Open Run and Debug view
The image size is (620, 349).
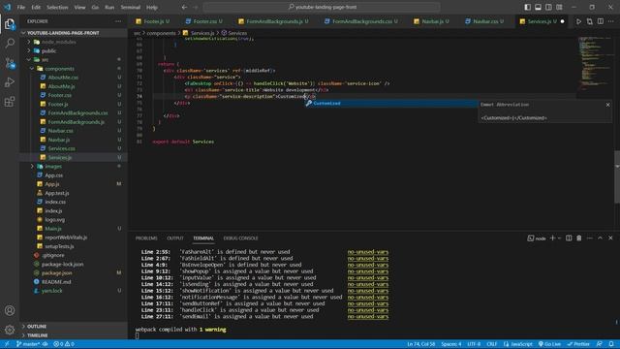click(10, 82)
